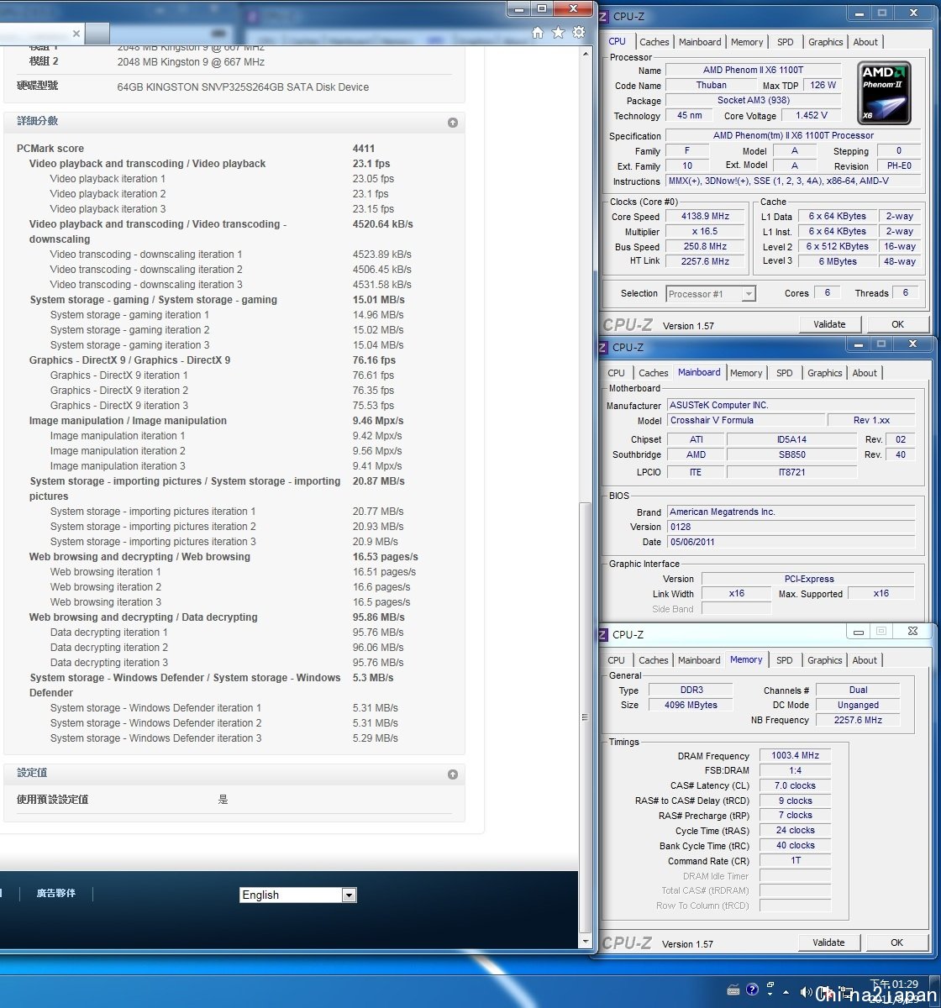Click OK in top CPU-Z window
The width and height of the screenshot is (941, 1008).
pyautogui.click(x=897, y=324)
